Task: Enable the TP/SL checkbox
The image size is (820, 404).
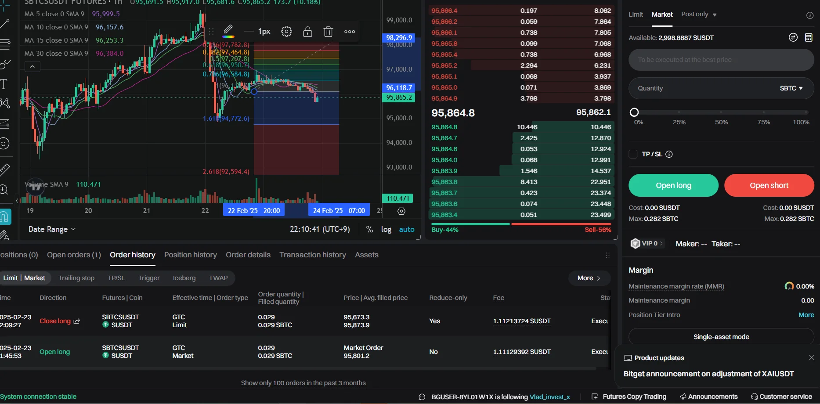Action: 633,154
